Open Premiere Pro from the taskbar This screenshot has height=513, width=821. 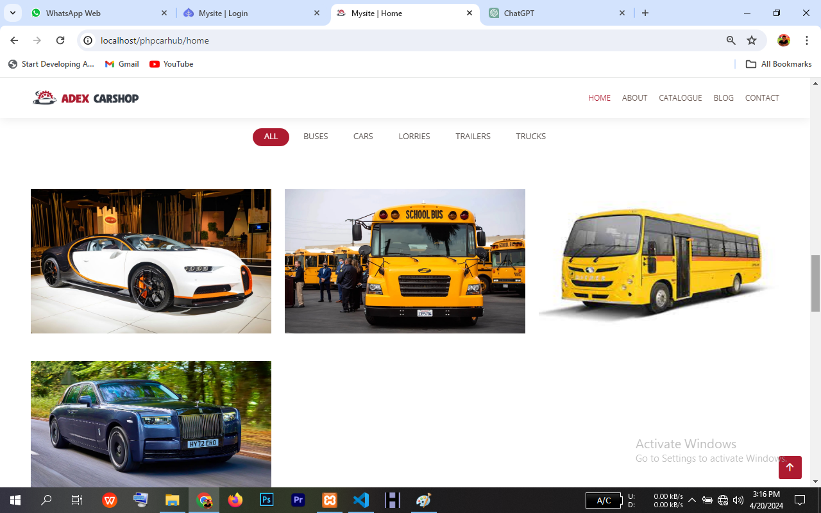point(298,500)
